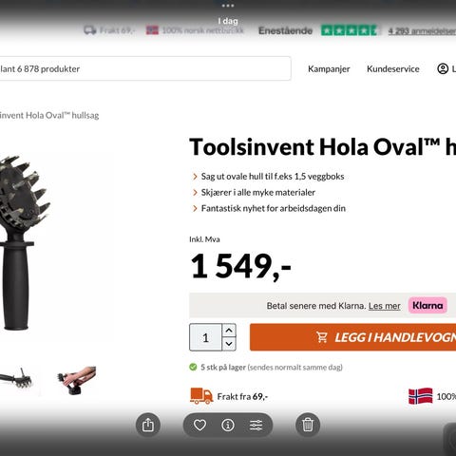Click the shopping cart icon in orange button
The image size is (456, 456).
(x=322, y=337)
